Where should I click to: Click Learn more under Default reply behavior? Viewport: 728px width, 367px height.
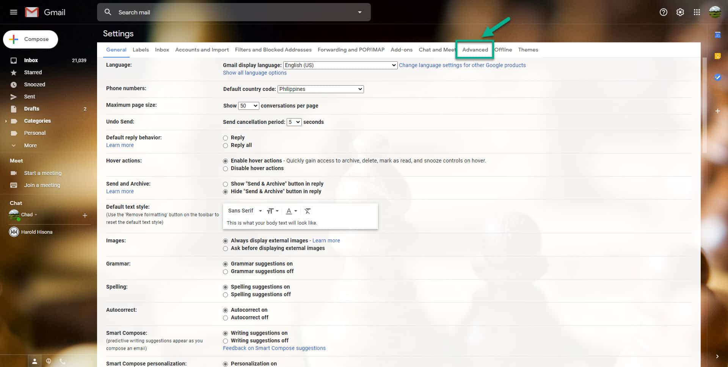[x=120, y=145]
